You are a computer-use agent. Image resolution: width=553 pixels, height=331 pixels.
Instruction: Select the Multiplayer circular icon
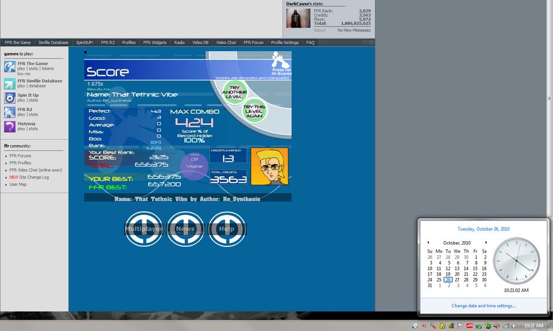pyautogui.click(x=144, y=229)
